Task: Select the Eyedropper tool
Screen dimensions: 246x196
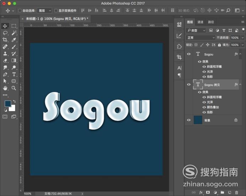Action: point(14,40)
